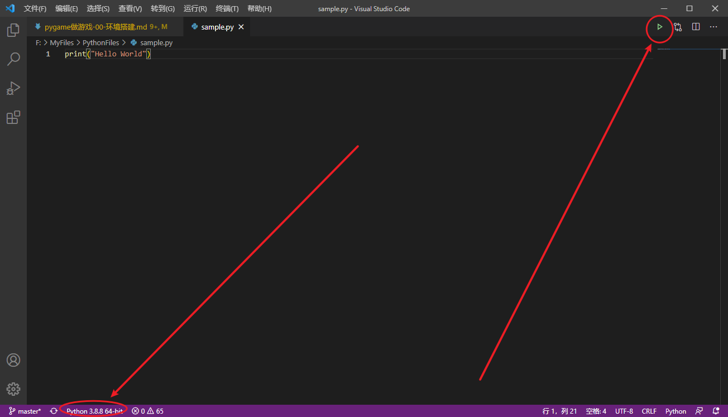The width and height of the screenshot is (728, 417).
Task: Click line number 1 in the gutter
Action: [48, 54]
